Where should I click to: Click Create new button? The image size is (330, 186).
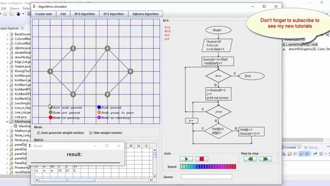tap(43, 14)
